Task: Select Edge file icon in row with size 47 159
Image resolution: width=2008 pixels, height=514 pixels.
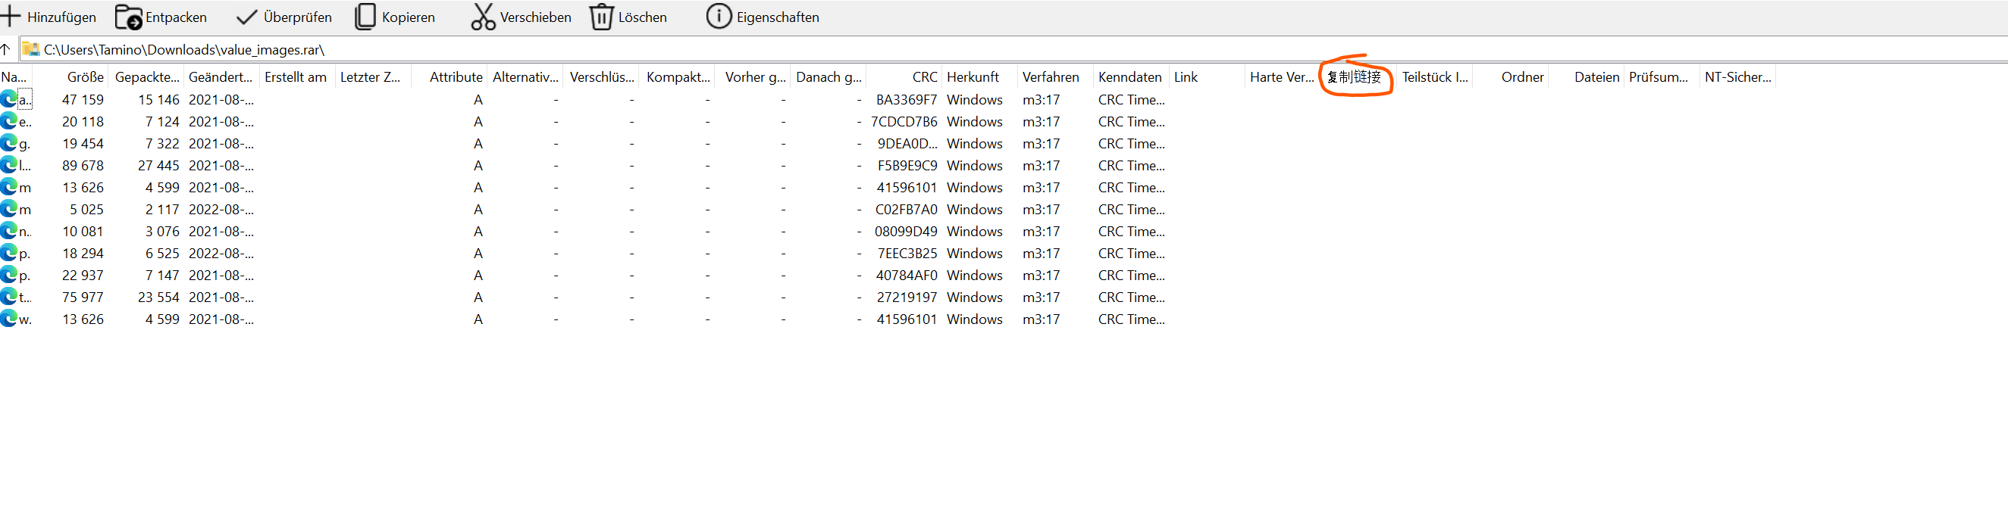Action: [8, 100]
